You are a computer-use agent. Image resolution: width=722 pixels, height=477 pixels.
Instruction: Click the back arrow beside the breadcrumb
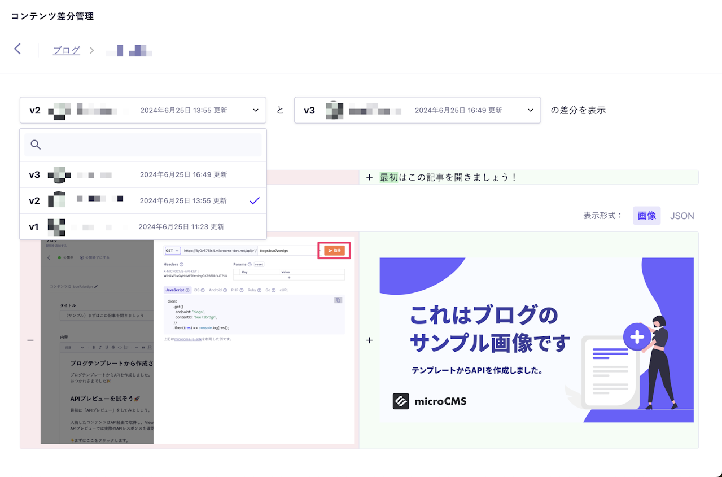17,49
